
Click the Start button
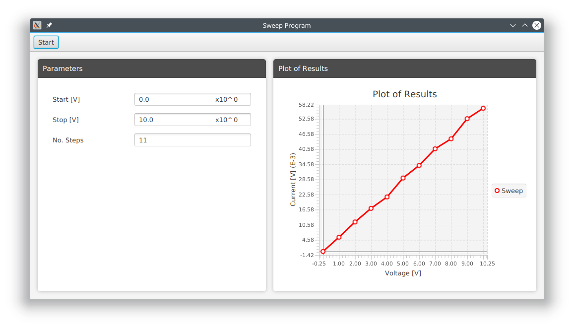coord(46,42)
